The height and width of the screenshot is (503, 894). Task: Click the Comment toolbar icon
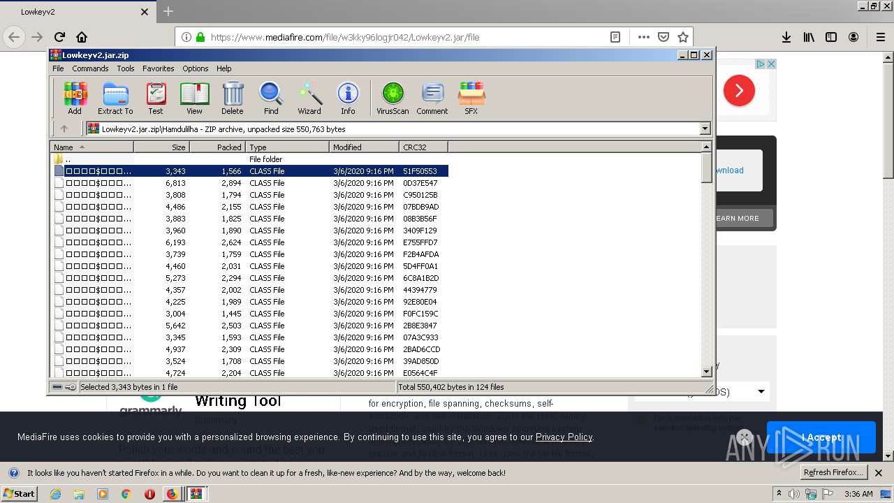[x=432, y=98]
